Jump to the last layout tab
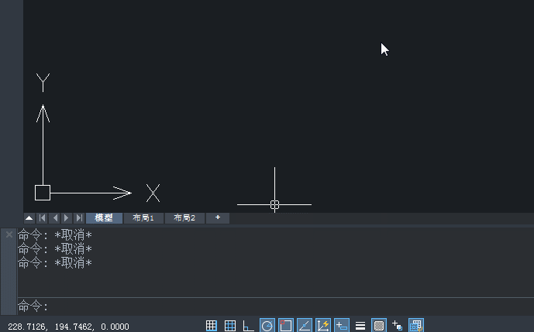 (79, 218)
